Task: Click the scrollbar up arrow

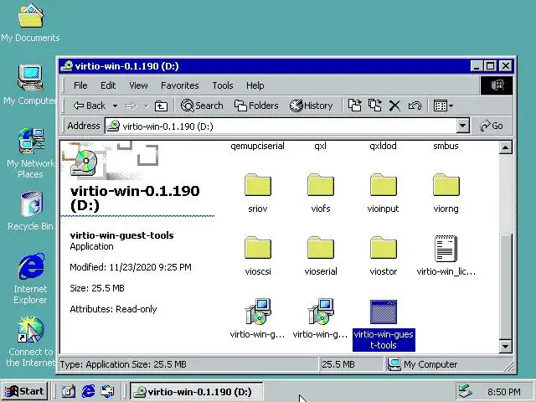Action: pyautogui.click(x=505, y=147)
